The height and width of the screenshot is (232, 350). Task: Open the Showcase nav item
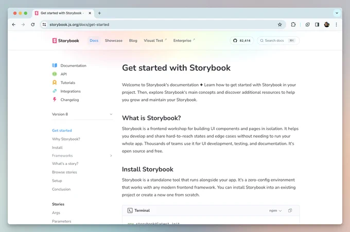click(114, 40)
